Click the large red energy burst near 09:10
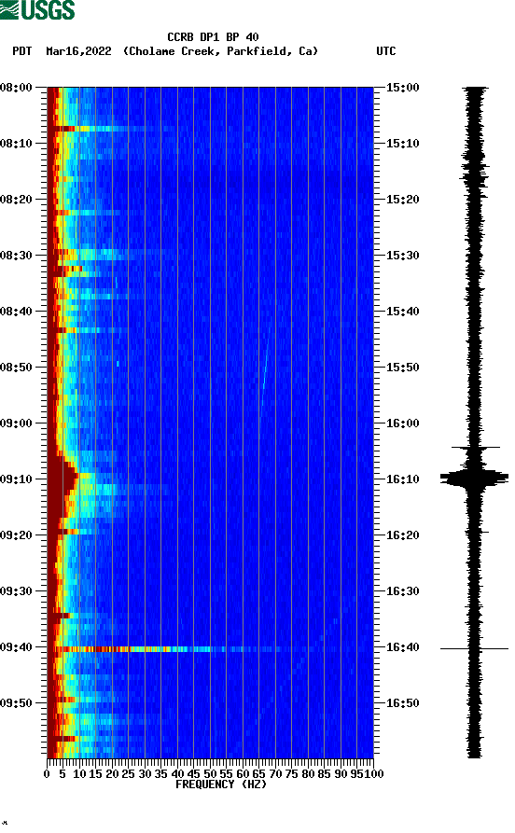 [x=62, y=483]
